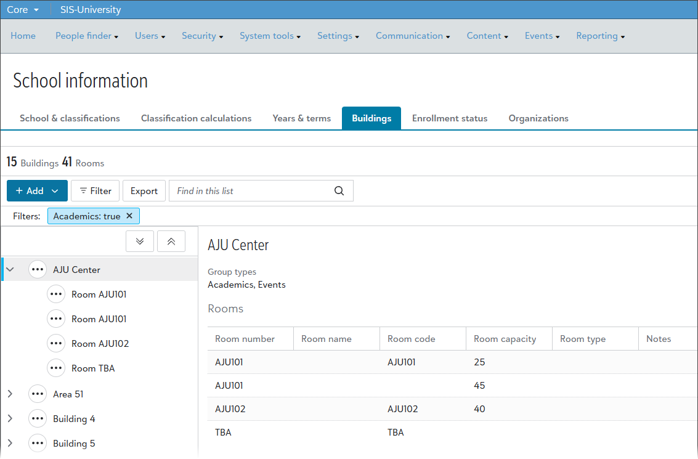Click the Add button

38,191
